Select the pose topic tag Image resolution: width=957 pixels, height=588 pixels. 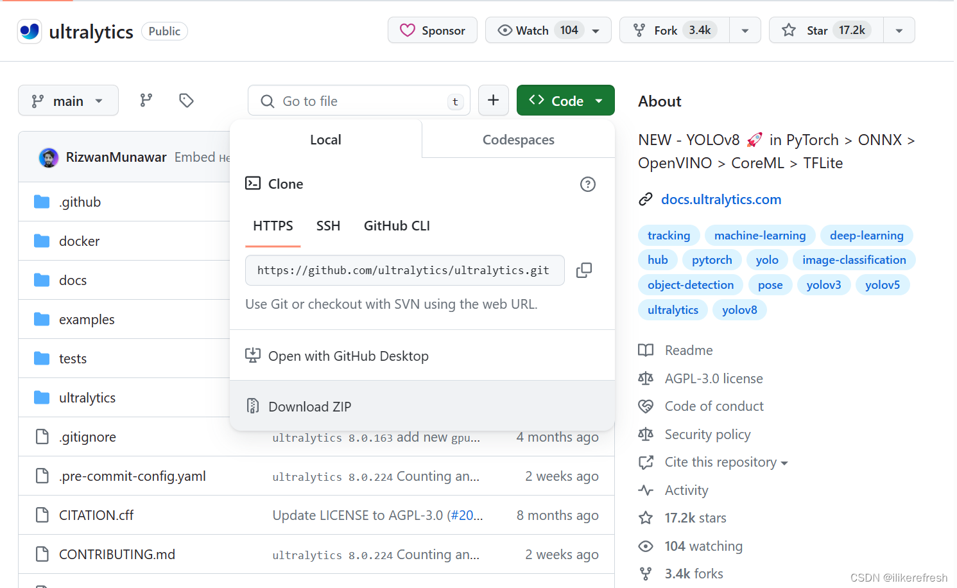(x=770, y=285)
